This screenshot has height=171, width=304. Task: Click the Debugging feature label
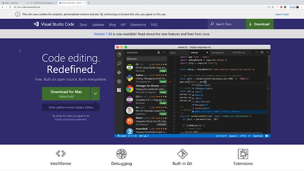coord(122,163)
